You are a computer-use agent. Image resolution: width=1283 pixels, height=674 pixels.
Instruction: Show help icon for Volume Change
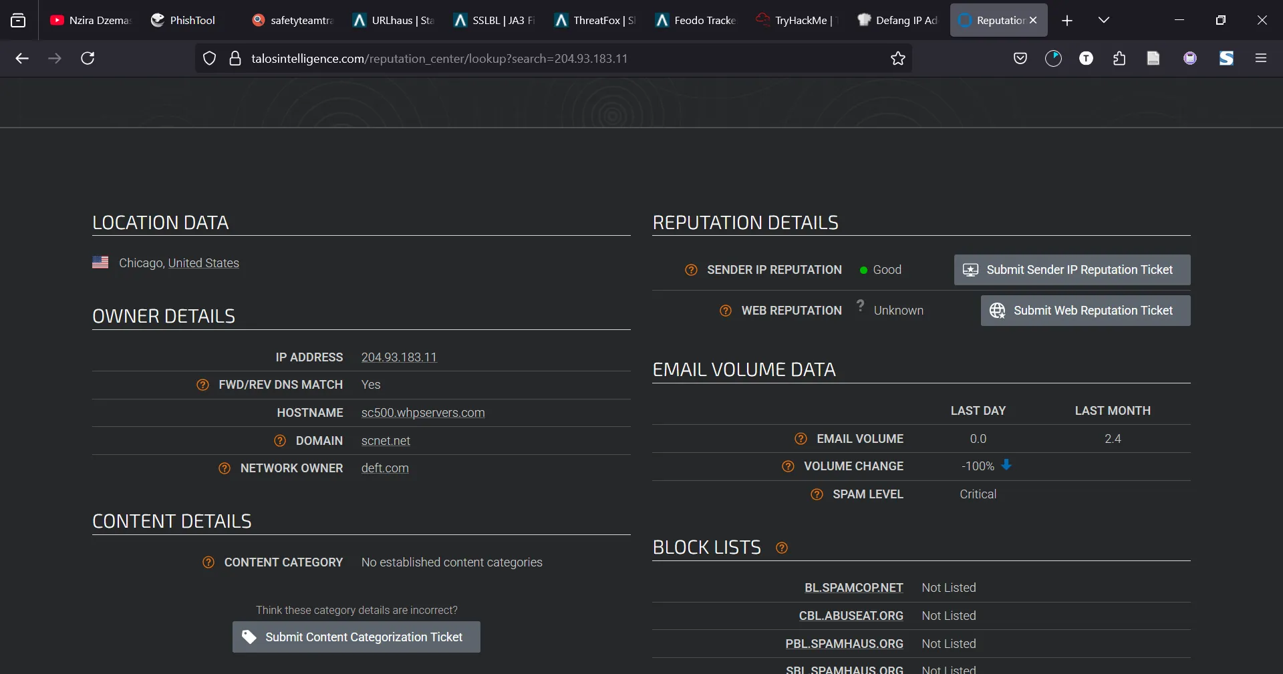tap(788, 466)
